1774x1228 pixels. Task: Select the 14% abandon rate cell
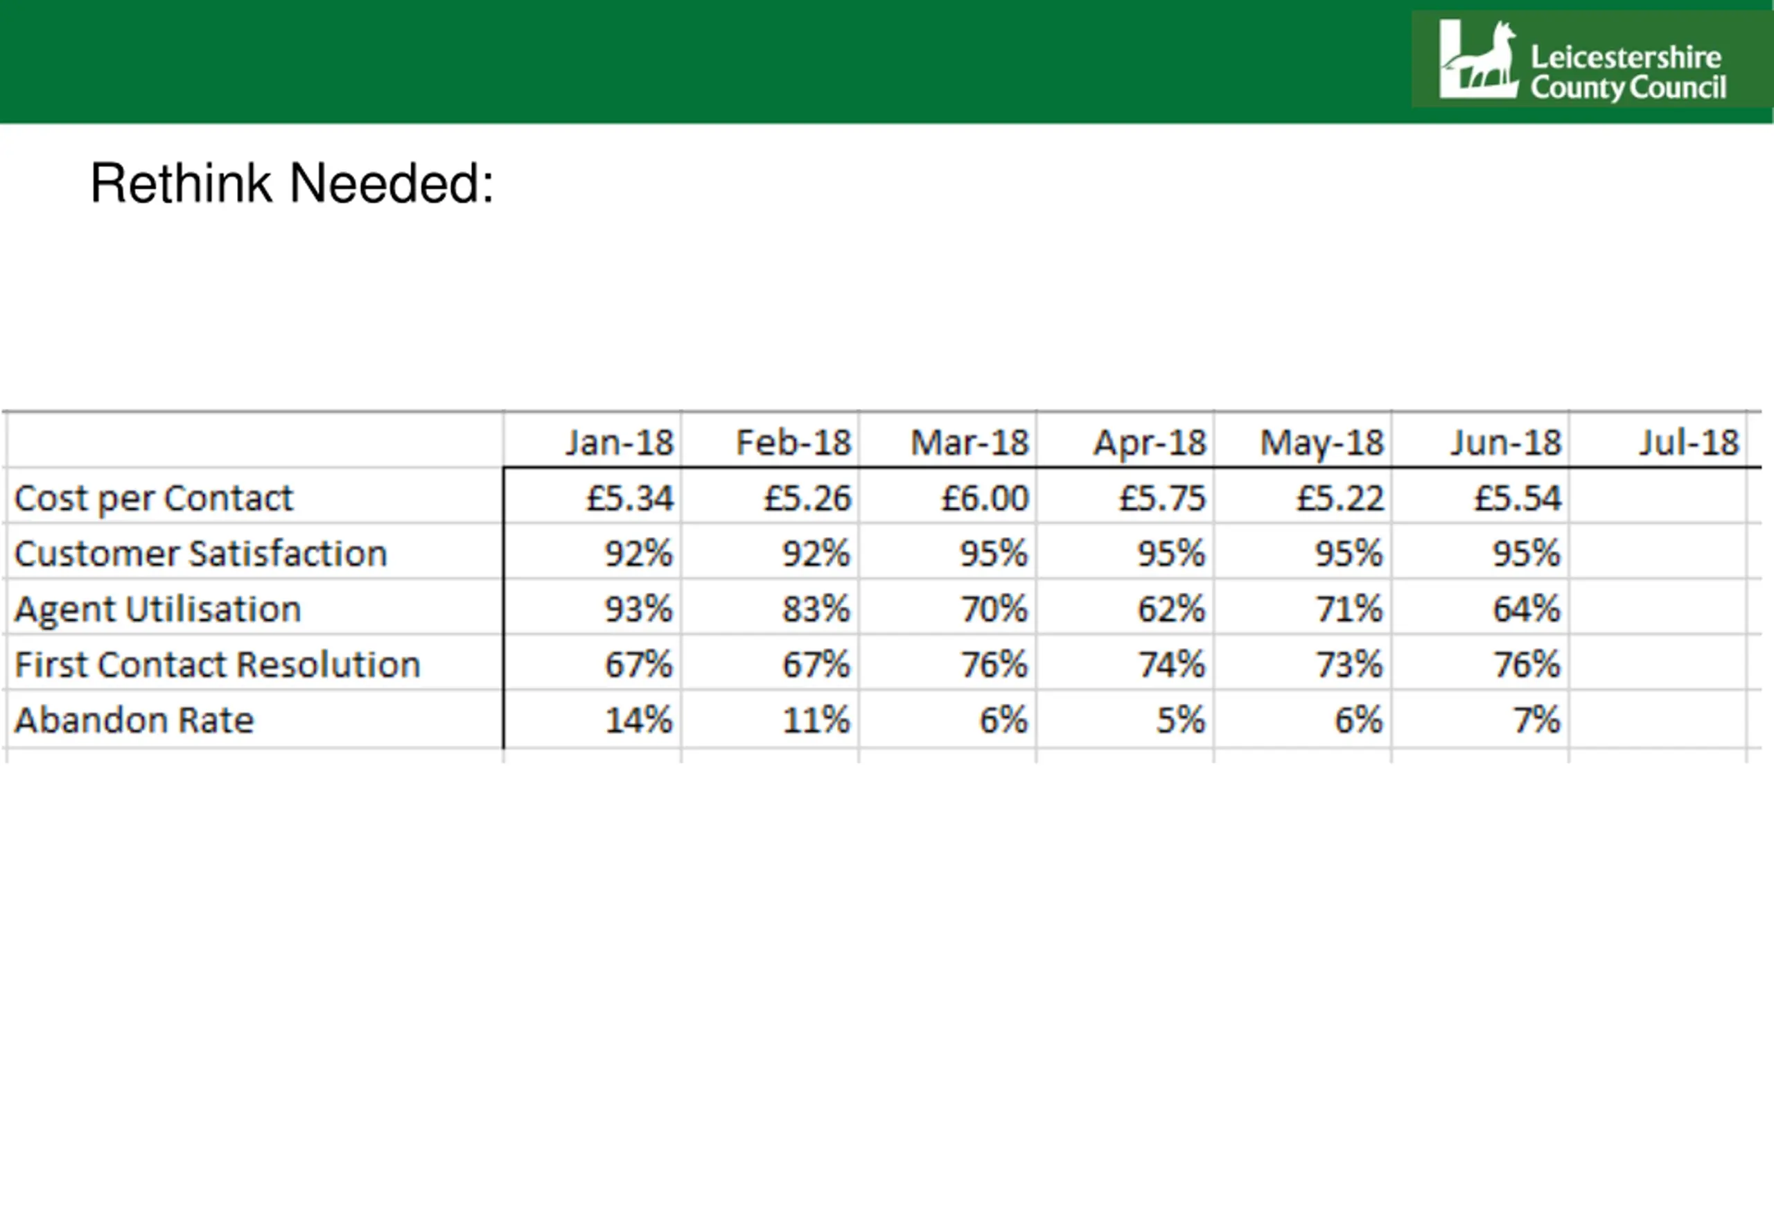click(592, 719)
